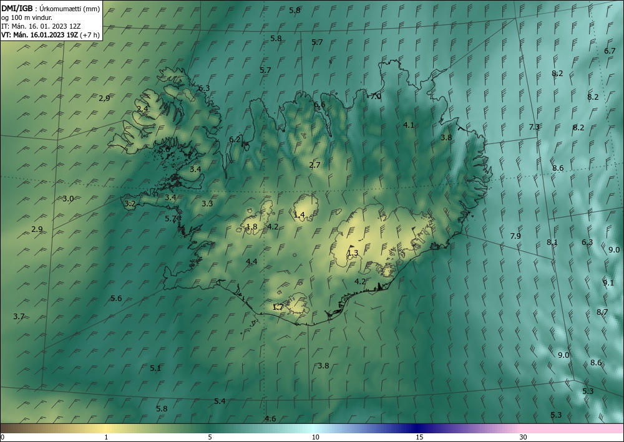Image resolution: width=624 pixels, height=442 pixels.
Task: Click the 6.6 value on the north coast
Action: point(319,105)
